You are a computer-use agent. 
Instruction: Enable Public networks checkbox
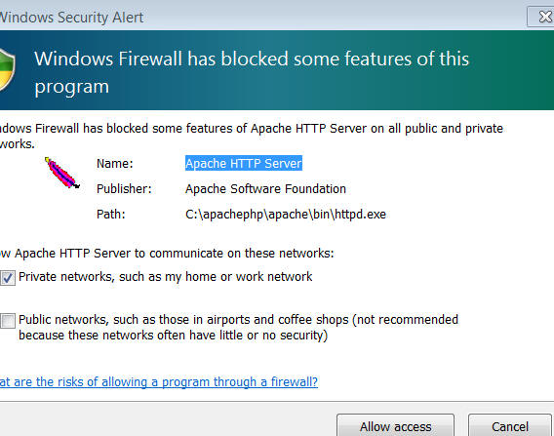click(x=8, y=321)
